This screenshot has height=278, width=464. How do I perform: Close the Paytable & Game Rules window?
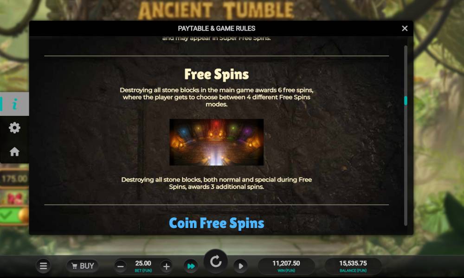coord(405,28)
